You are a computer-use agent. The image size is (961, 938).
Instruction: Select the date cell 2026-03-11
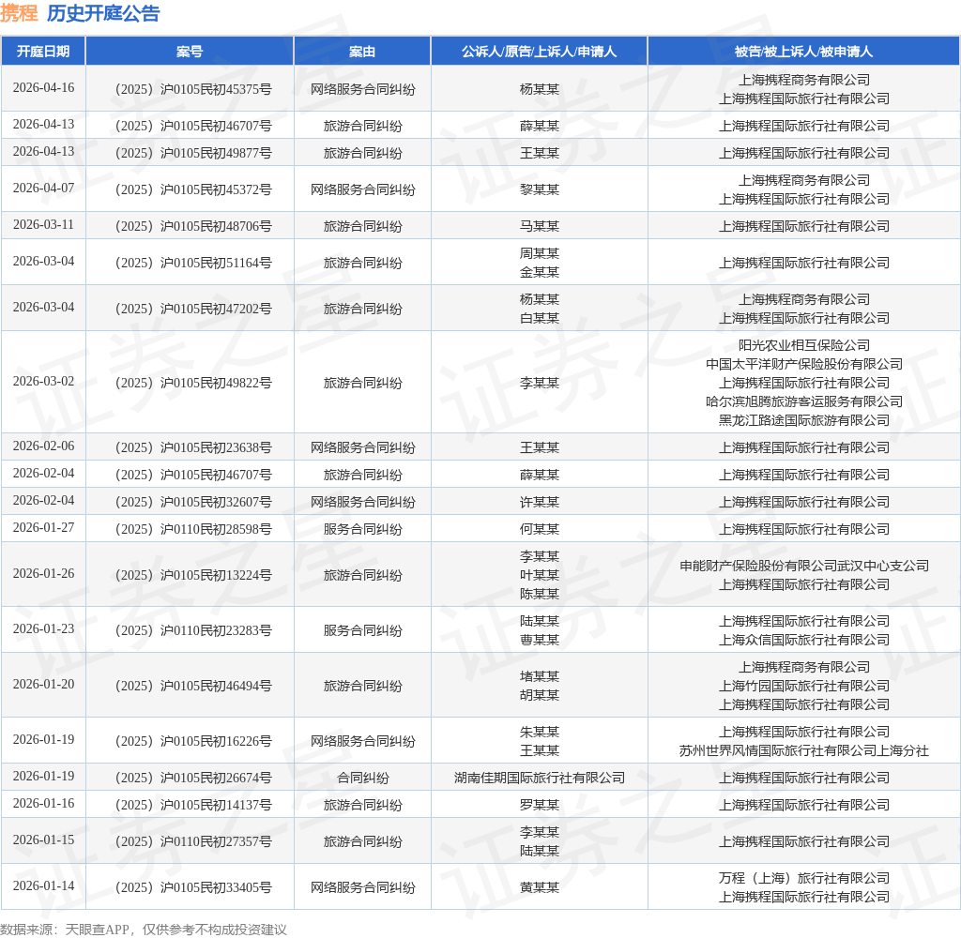(43, 226)
